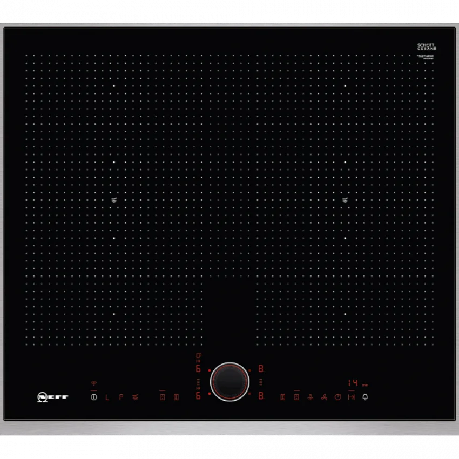Tap the 14 min timer display
Screen dimensions: 459x459
tap(358, 383)
